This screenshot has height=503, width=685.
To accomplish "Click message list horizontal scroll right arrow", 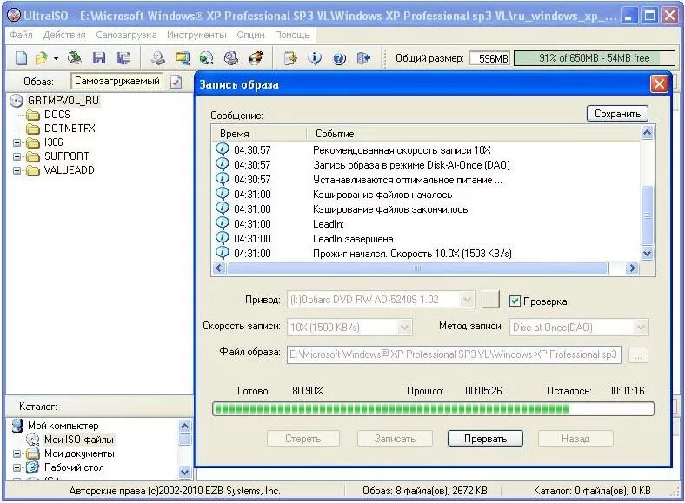I will [x=632, y=268].
